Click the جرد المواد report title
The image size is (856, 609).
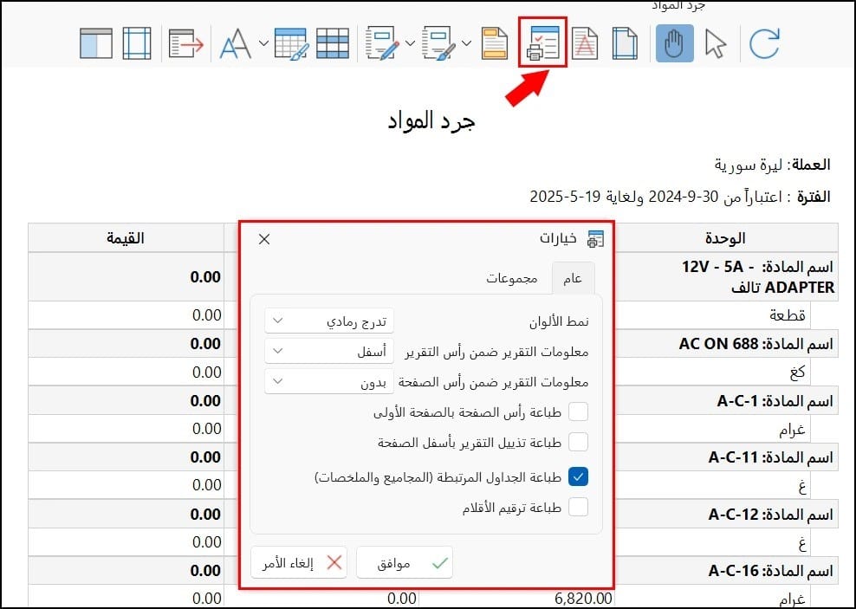coord(431,121)
